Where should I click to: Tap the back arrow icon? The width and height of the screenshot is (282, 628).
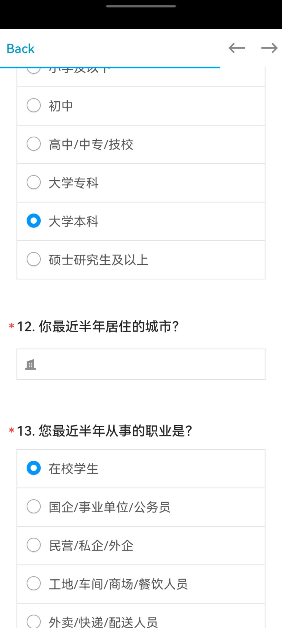[x=237, y=48]
